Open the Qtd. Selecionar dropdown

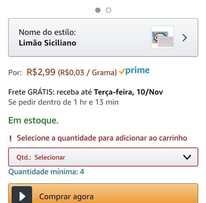click(103, 157)
